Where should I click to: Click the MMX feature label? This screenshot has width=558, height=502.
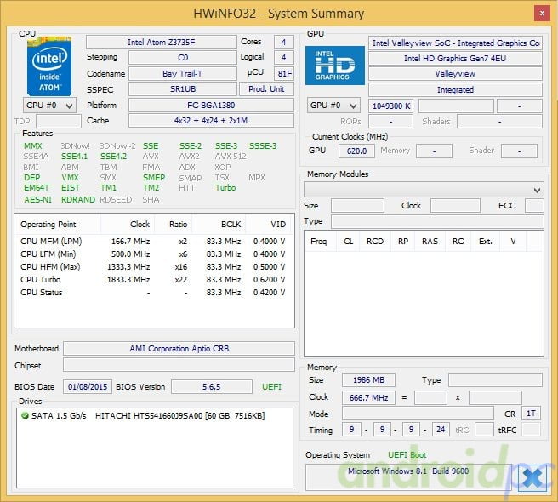(32, 146)
